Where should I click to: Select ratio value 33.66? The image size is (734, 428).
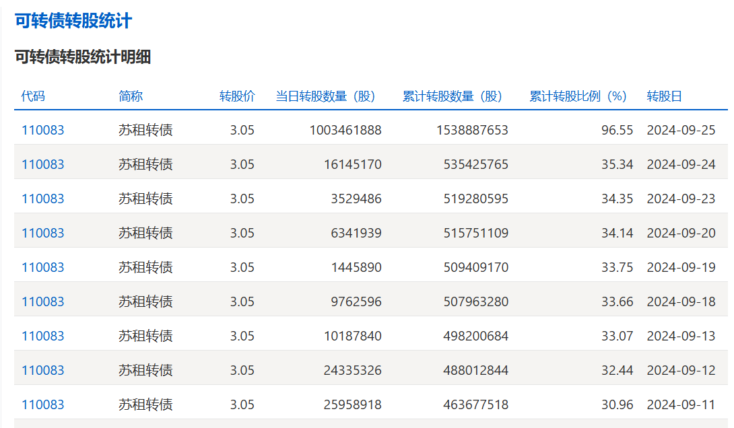coord(618,301)
